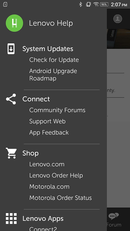Visit the Lenovo.com shop link
Image resolution: width=130 pixels, height=231 pixels.
point(47,164)
